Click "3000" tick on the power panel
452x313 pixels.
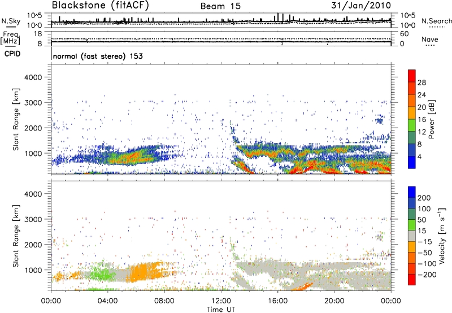[33, 103]
